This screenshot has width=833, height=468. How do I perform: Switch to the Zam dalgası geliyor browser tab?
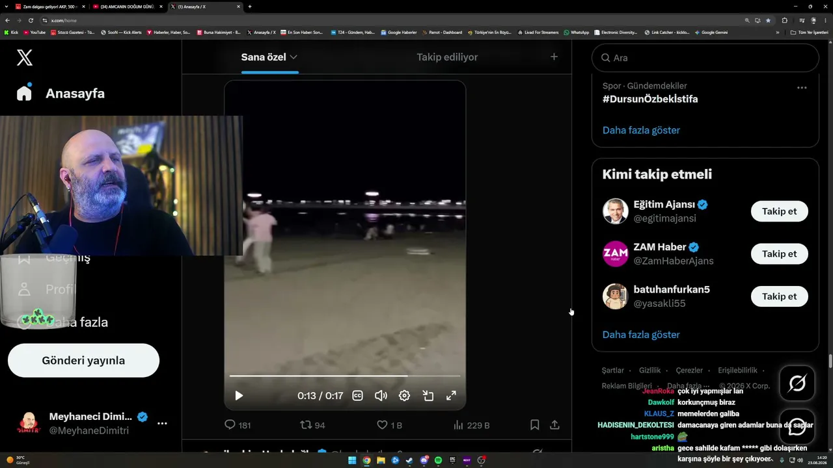pyautogui.click(x=49, y=6)
